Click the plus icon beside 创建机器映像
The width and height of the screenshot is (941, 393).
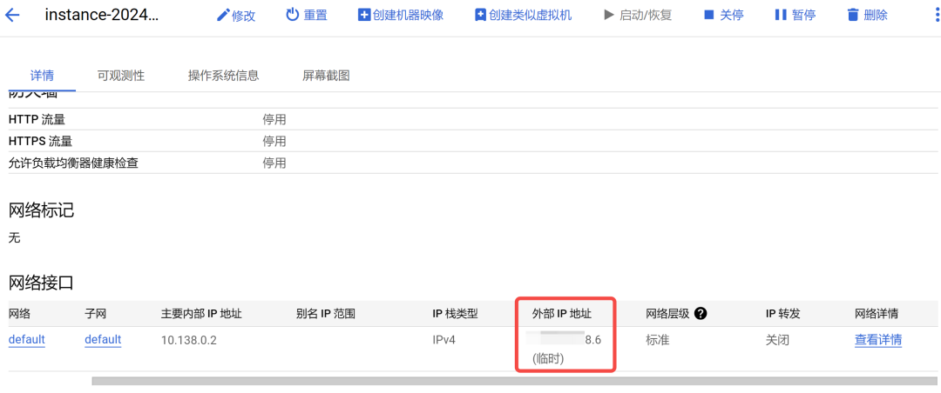[x=363, y=15]
